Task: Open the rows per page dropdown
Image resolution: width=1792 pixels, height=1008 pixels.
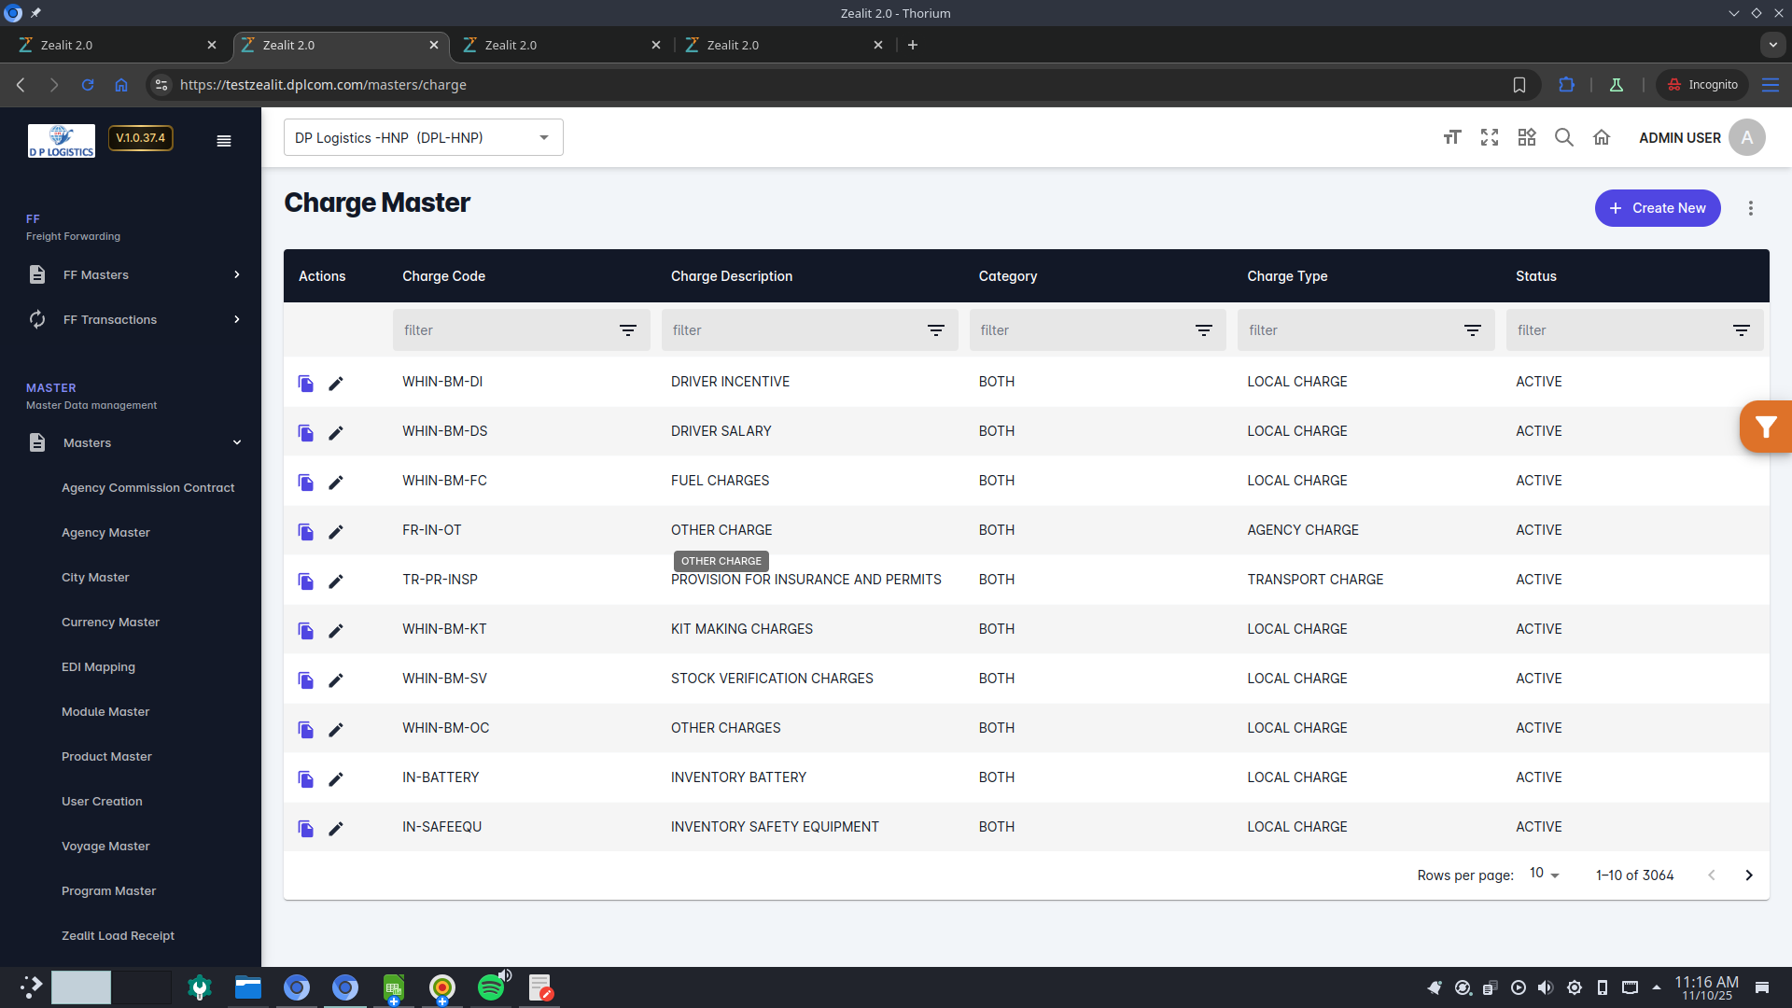Action: tap(1545, 875)
